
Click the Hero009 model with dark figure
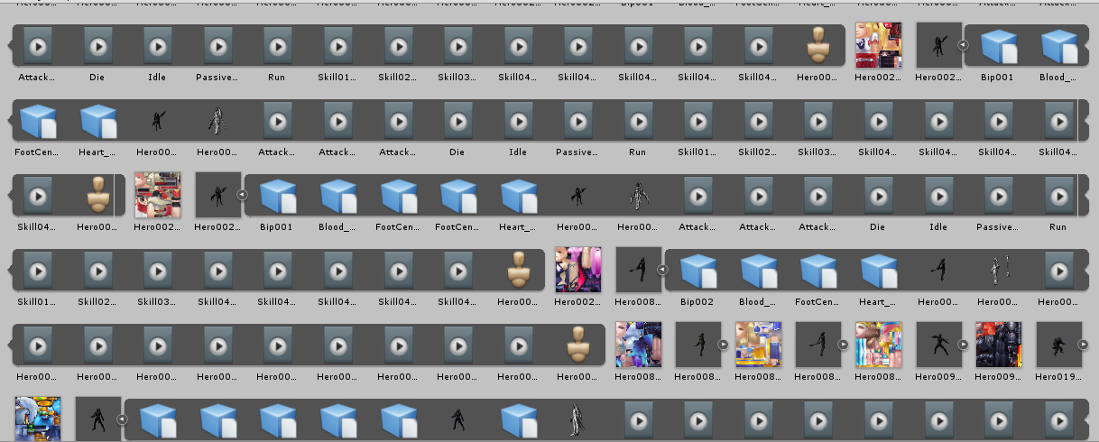tap(938, 345)
